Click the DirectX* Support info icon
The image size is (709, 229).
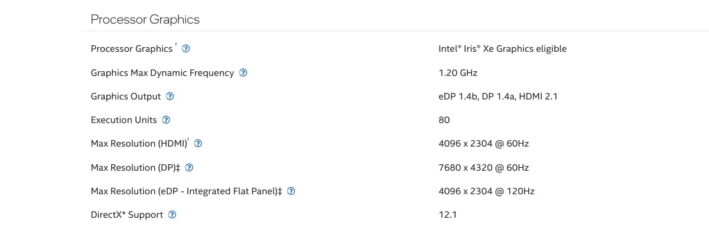pyautogui.click(x=172, y=215)
